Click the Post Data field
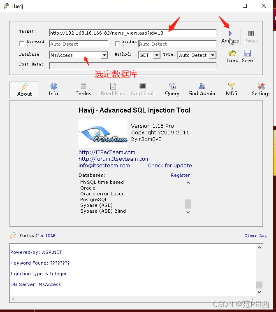Screen dimensions: 276x312 [x=132, y=66]
